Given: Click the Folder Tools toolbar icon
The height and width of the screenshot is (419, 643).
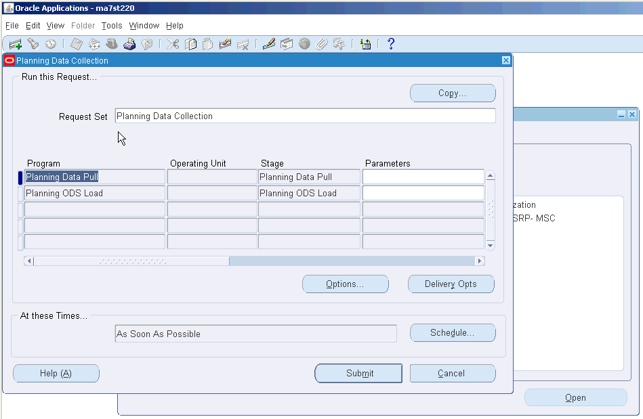Looking at the screenshot, I should 339,44.
